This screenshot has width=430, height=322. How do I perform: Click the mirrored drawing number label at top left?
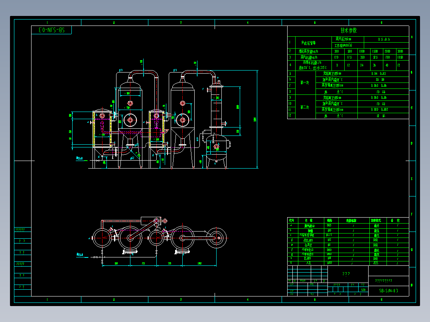pos(51,30)
